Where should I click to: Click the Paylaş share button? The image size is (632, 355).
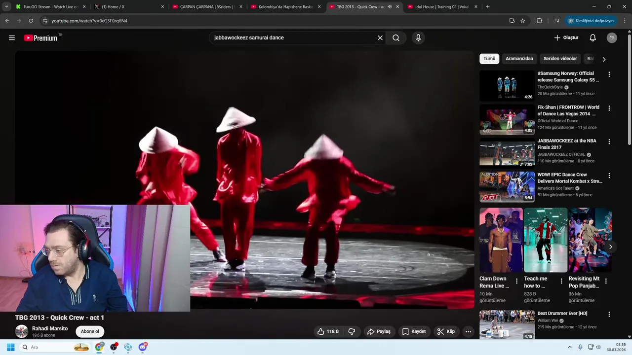tap(379, 332)
